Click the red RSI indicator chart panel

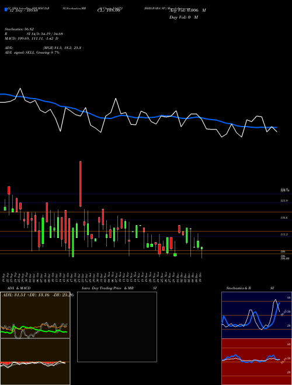(256, 362)
